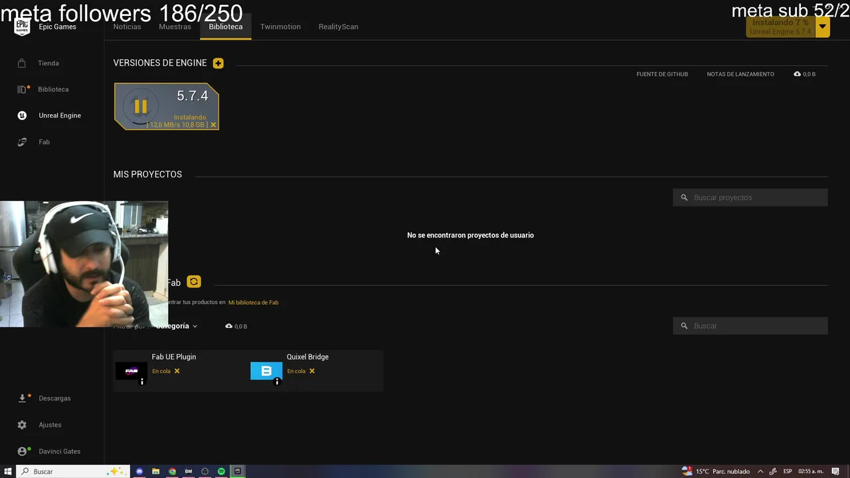Remove Quixel Bridge from queue

coord(312,371)
